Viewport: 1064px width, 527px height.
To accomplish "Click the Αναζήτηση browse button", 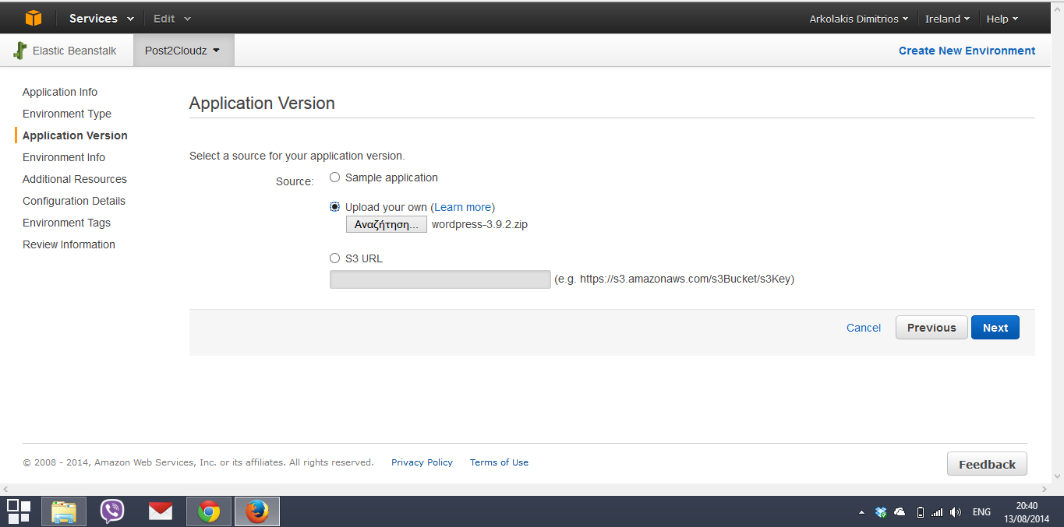I will 387,224.
